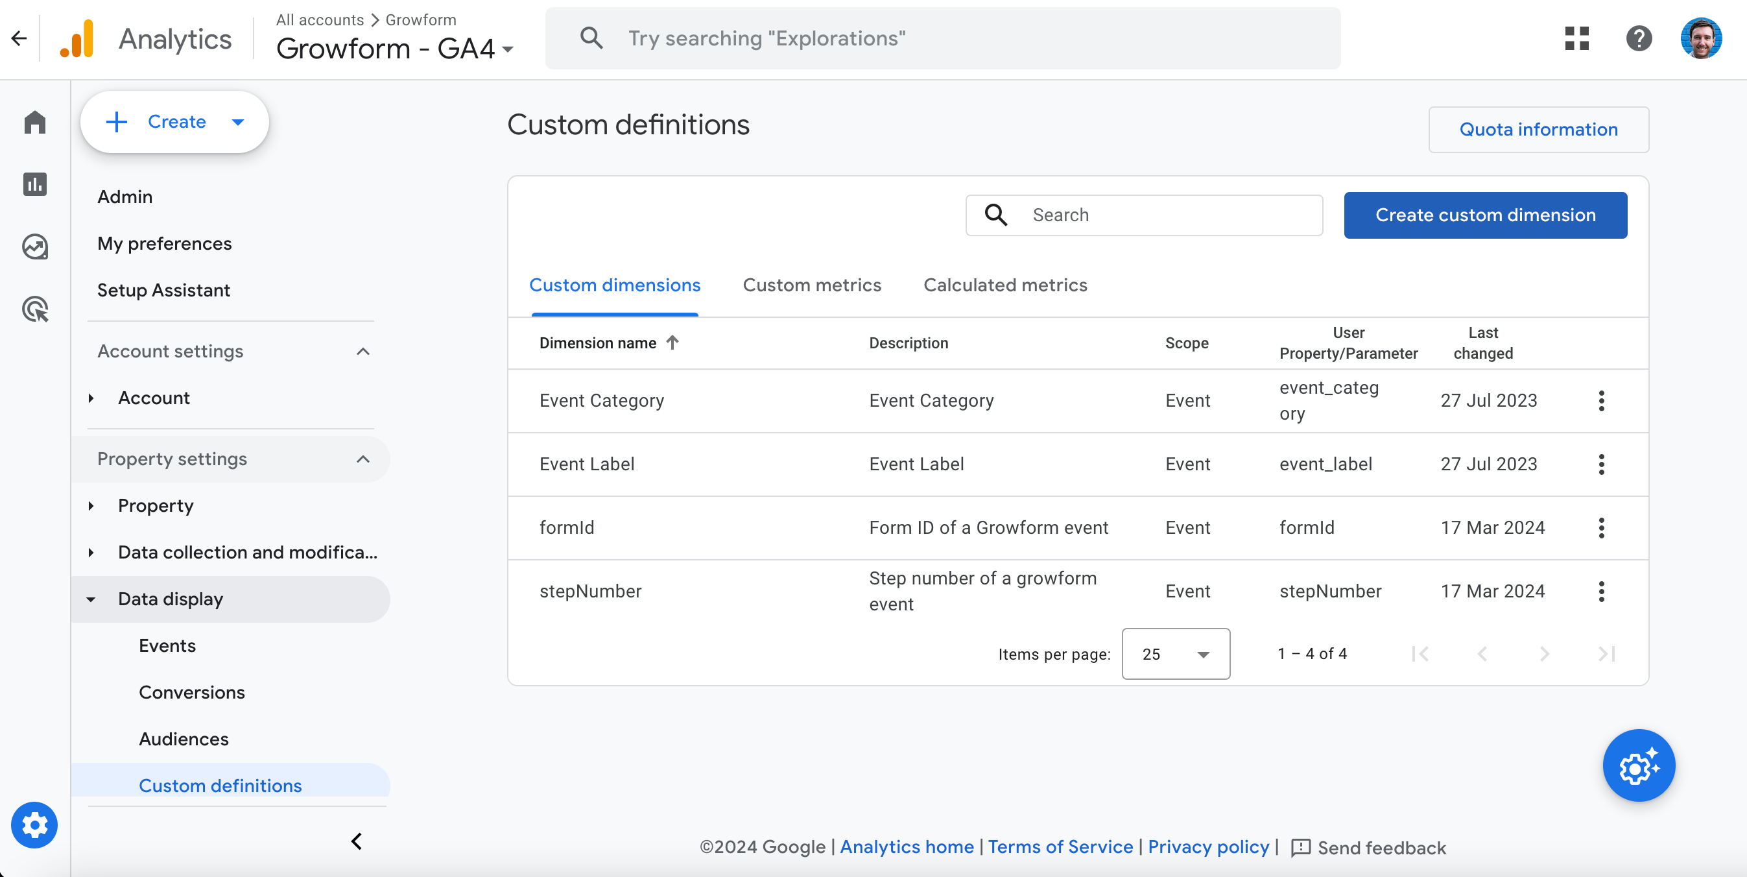Click the Analytics insights floating gear button
The image size is (1747, 877).
tap(1639, 765)
